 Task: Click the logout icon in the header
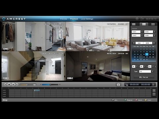(x=142, y=19)
